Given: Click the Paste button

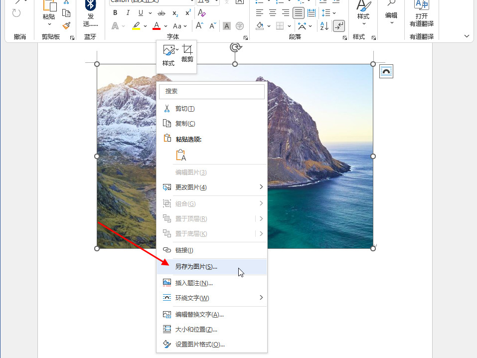Looking at the screenshot, I should [49, 13].
